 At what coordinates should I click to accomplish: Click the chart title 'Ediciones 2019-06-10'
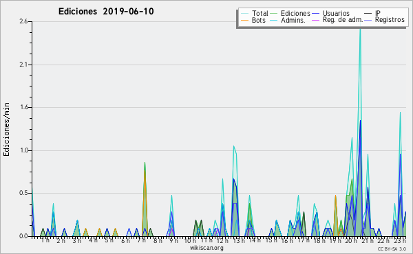point(106,12)
